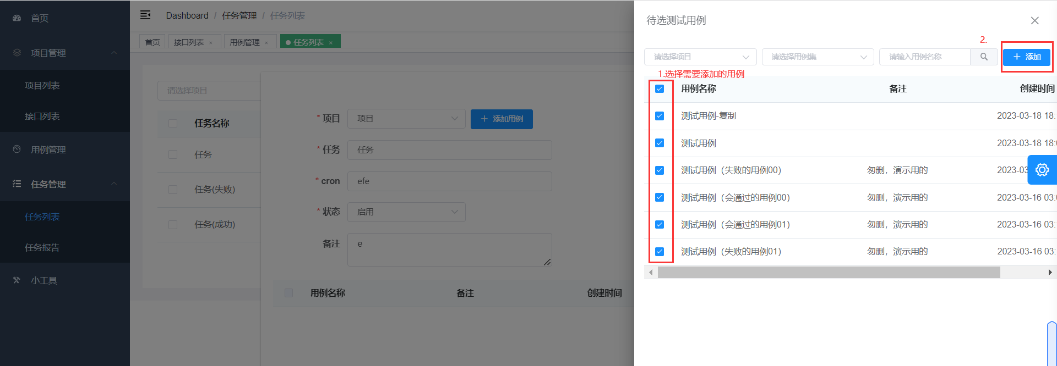The height and width of the screenshot is (366, 1057).
Task: Click the 添加用例 button
Action: tap(502, 119)
